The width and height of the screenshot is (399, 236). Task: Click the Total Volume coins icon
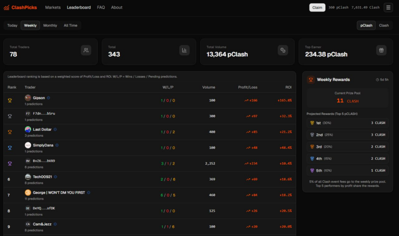click(283, 50)
